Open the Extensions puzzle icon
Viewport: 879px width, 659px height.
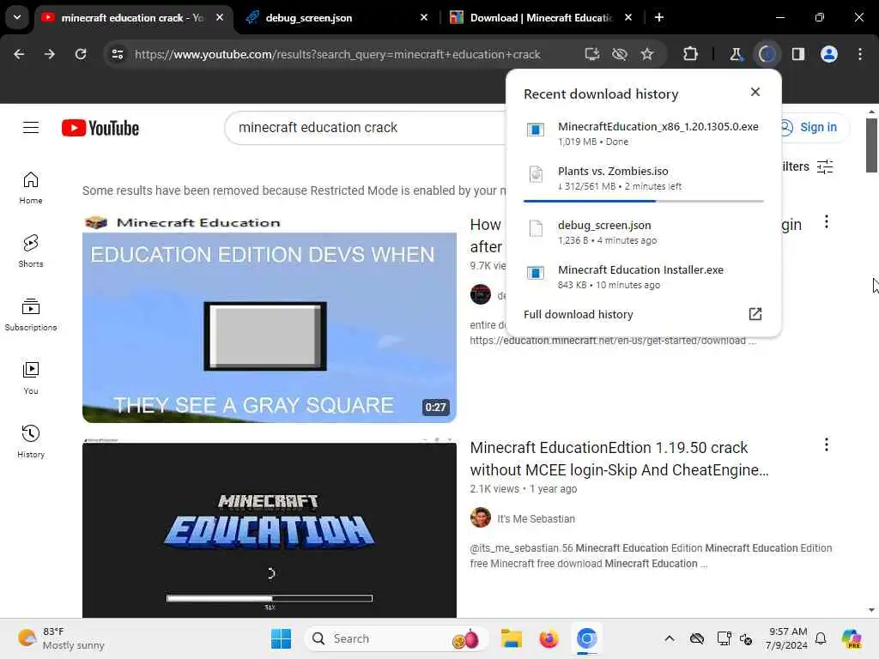pyautogui.click(x=691, y=54)
